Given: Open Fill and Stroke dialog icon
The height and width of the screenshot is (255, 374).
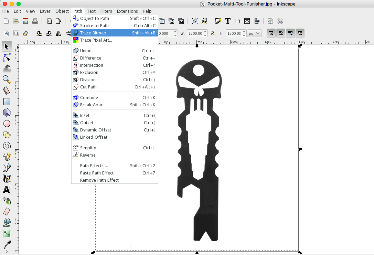Looking at the screenshot, I should [218, 21].
